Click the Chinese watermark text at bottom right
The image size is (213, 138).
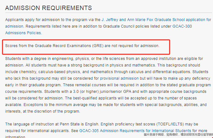coord(178,135)
